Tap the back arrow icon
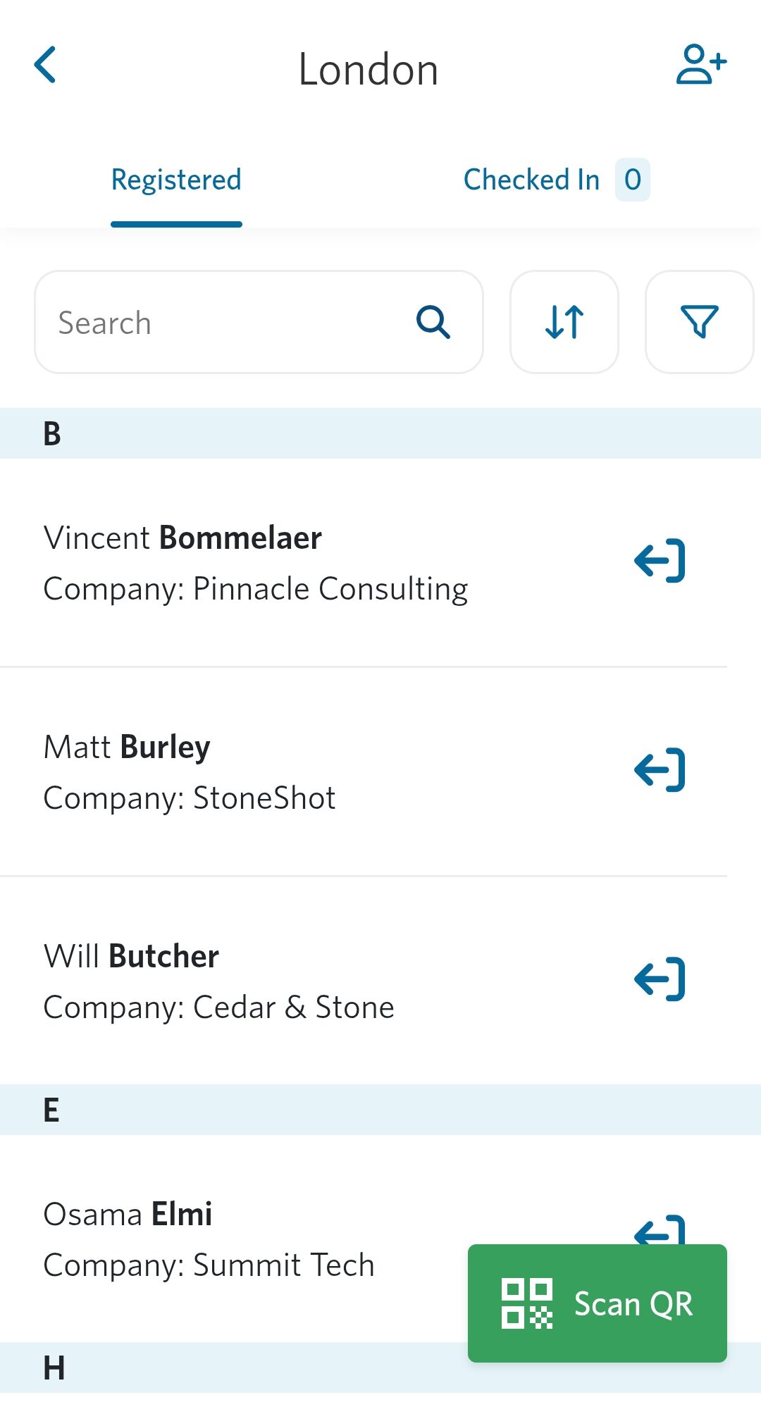This screenshot has width=761, height=1426. 46,66
